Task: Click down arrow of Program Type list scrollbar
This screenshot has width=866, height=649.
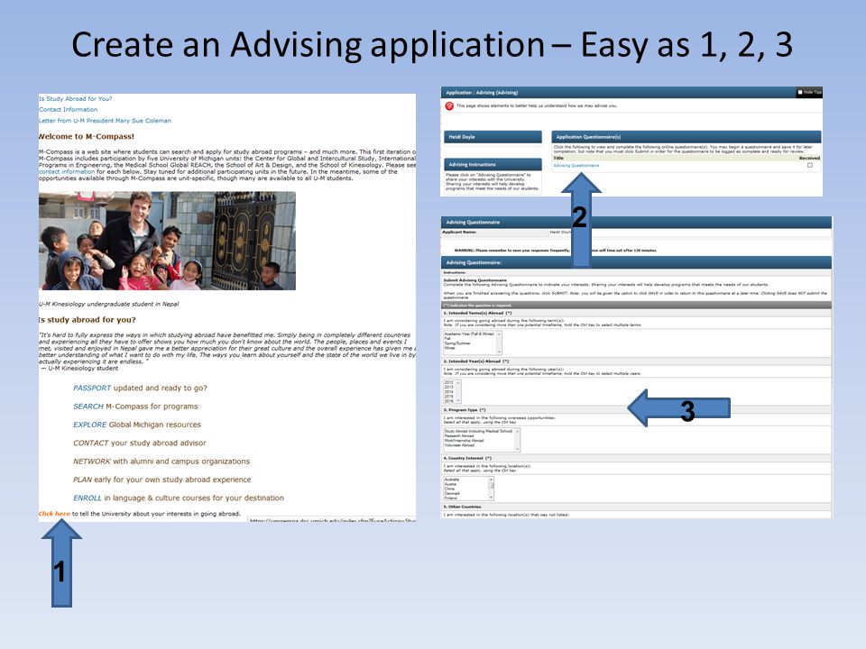Action: pyautogui.click(x=518, y=449)
